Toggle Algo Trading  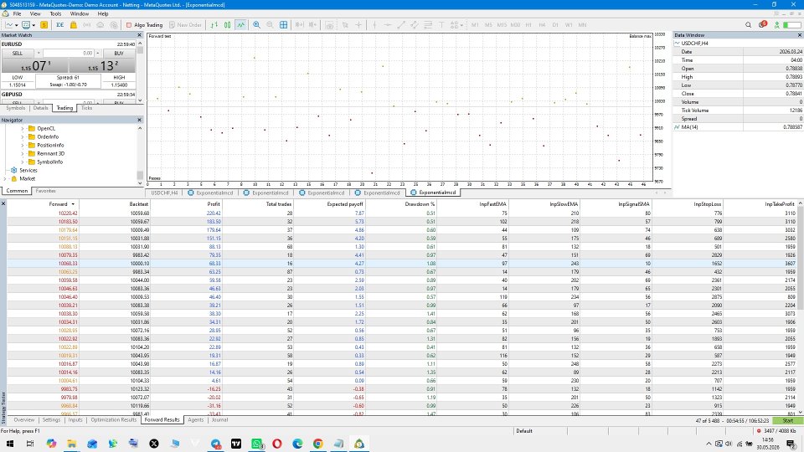(145, 24)
